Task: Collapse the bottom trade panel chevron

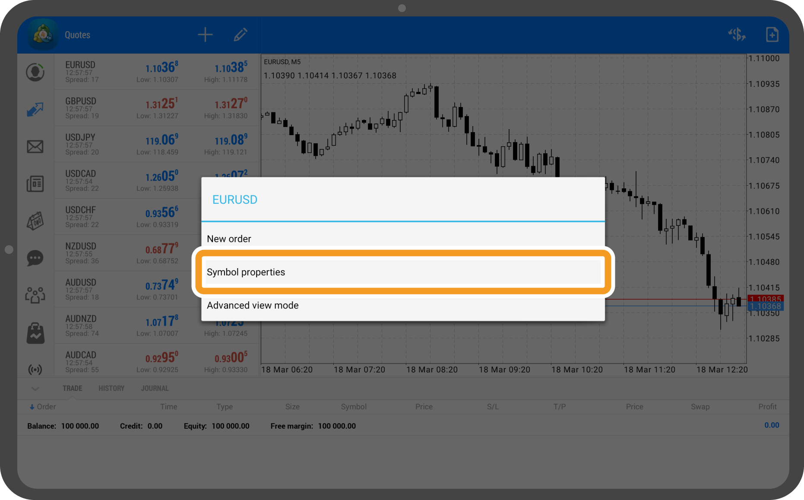Action: click(35, 389)
